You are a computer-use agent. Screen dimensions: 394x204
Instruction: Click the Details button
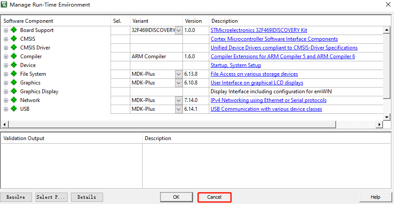coord(87,197)
